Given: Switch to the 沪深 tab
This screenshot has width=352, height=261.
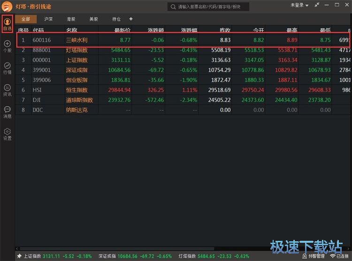Looking at the screenshot, I should point(48,19).
